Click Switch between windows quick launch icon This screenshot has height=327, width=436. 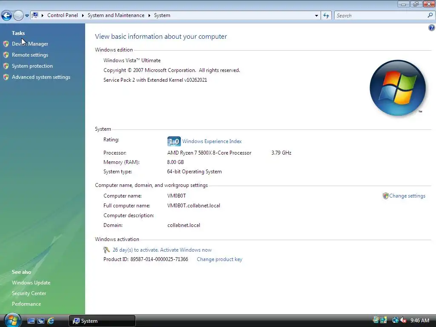[x=41, y=321]
